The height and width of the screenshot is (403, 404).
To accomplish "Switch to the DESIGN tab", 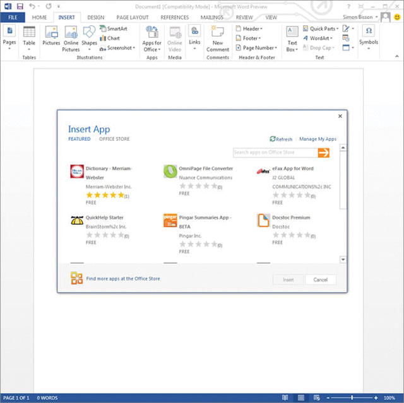I will pyautogui.click(x=96, y=17).
